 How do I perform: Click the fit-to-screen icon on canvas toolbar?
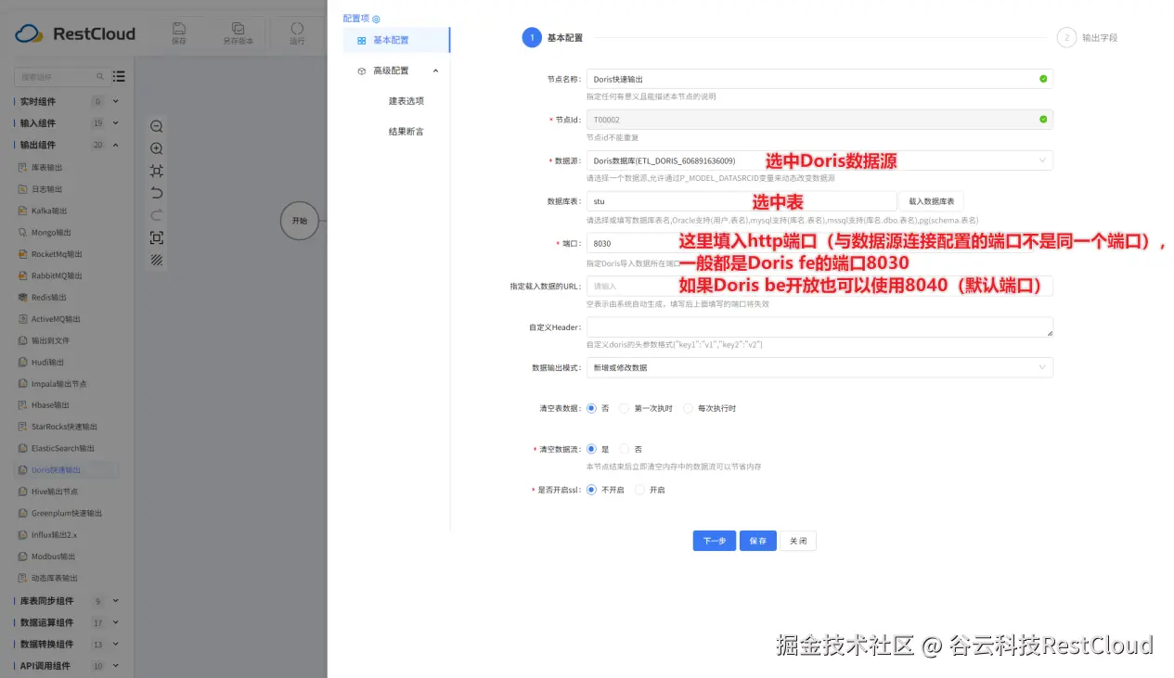[x=156, y=170]
